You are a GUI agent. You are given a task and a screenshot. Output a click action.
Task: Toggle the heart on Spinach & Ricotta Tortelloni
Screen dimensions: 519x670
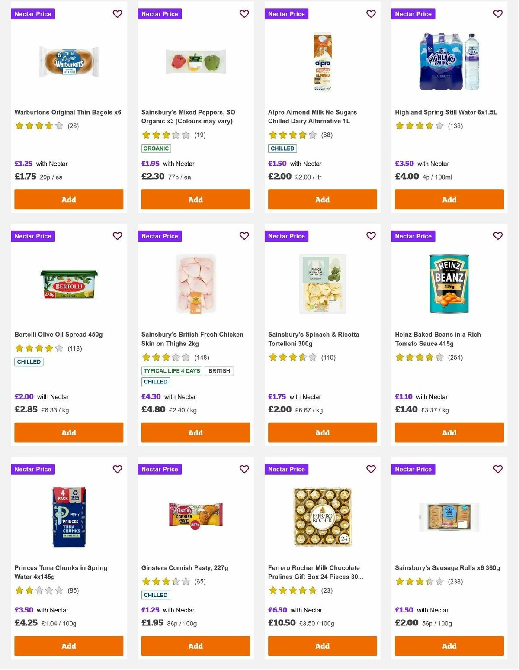[370, 236]
